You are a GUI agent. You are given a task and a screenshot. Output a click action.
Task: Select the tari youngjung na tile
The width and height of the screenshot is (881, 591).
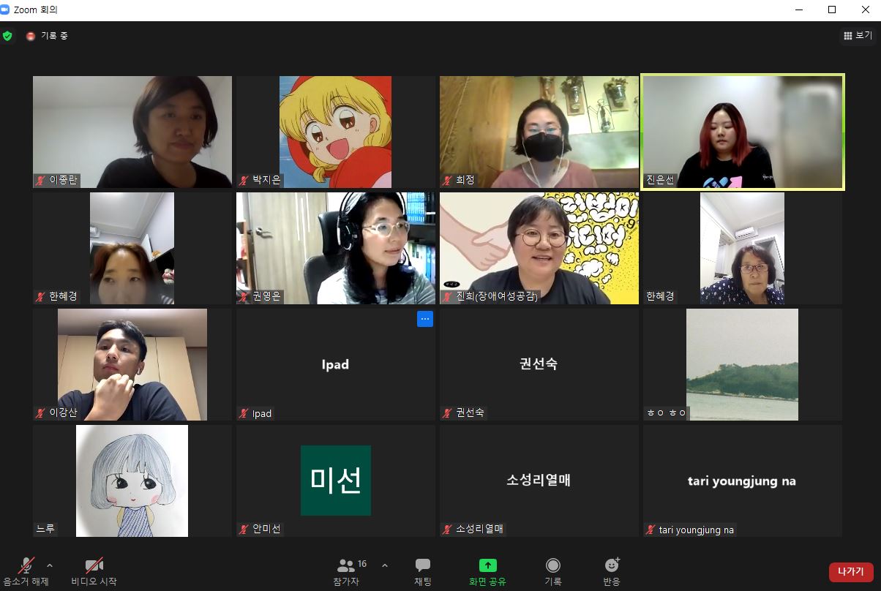click(742, 481)
